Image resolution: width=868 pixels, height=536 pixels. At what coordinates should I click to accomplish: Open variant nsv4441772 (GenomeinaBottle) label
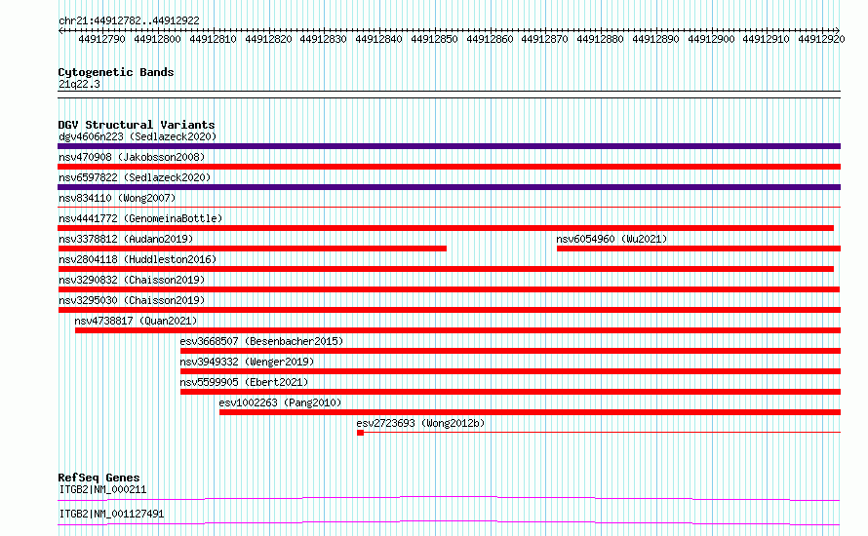point(140,218)
